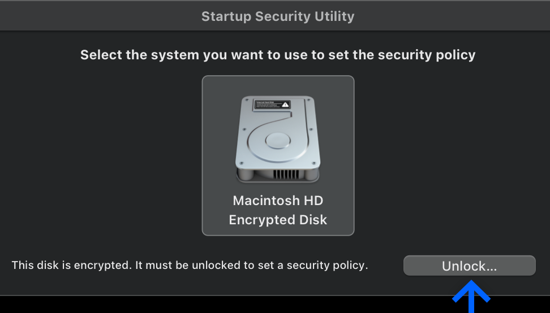Click the black sticker label on the drive icon
The height and width of the screenshot is (313, 550).
pyautogui.click(x=272, y=105)
